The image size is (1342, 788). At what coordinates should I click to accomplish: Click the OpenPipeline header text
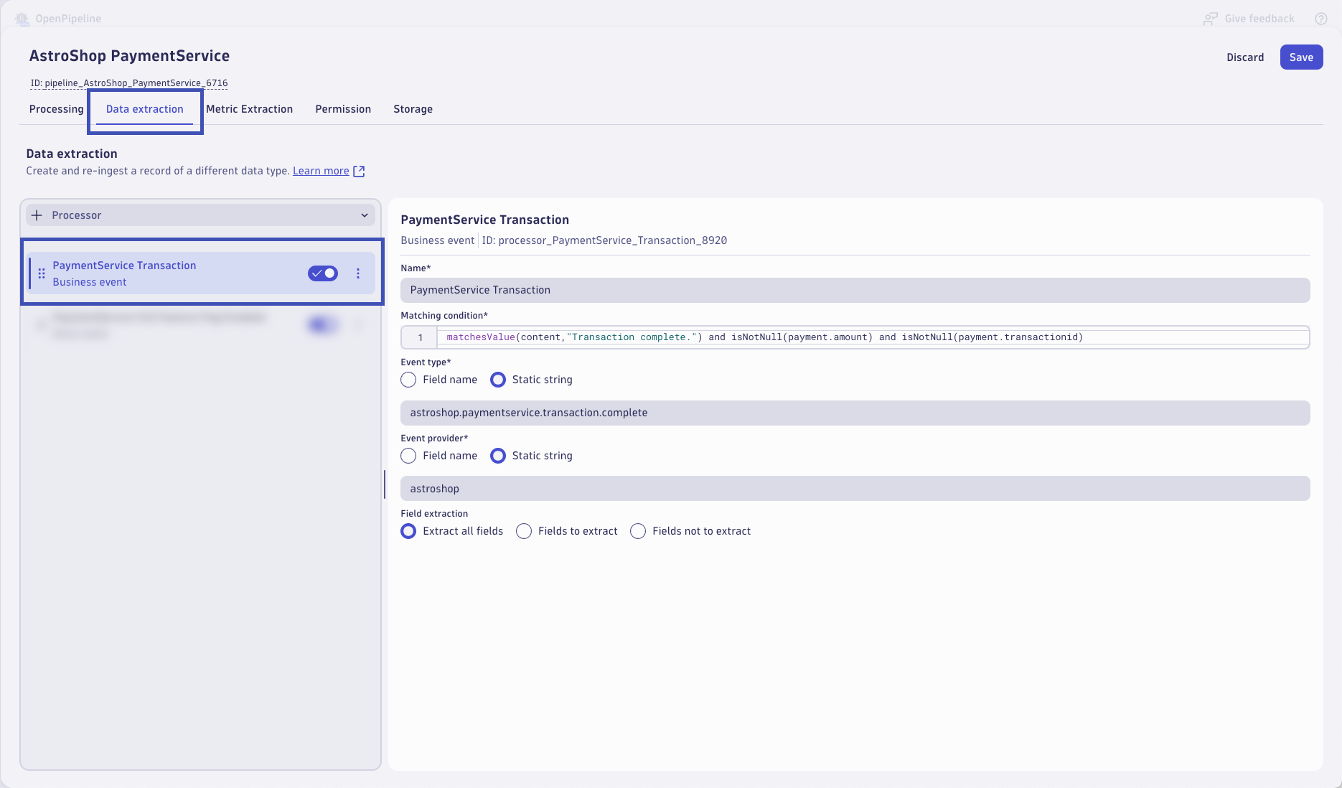tap(68, 19)
